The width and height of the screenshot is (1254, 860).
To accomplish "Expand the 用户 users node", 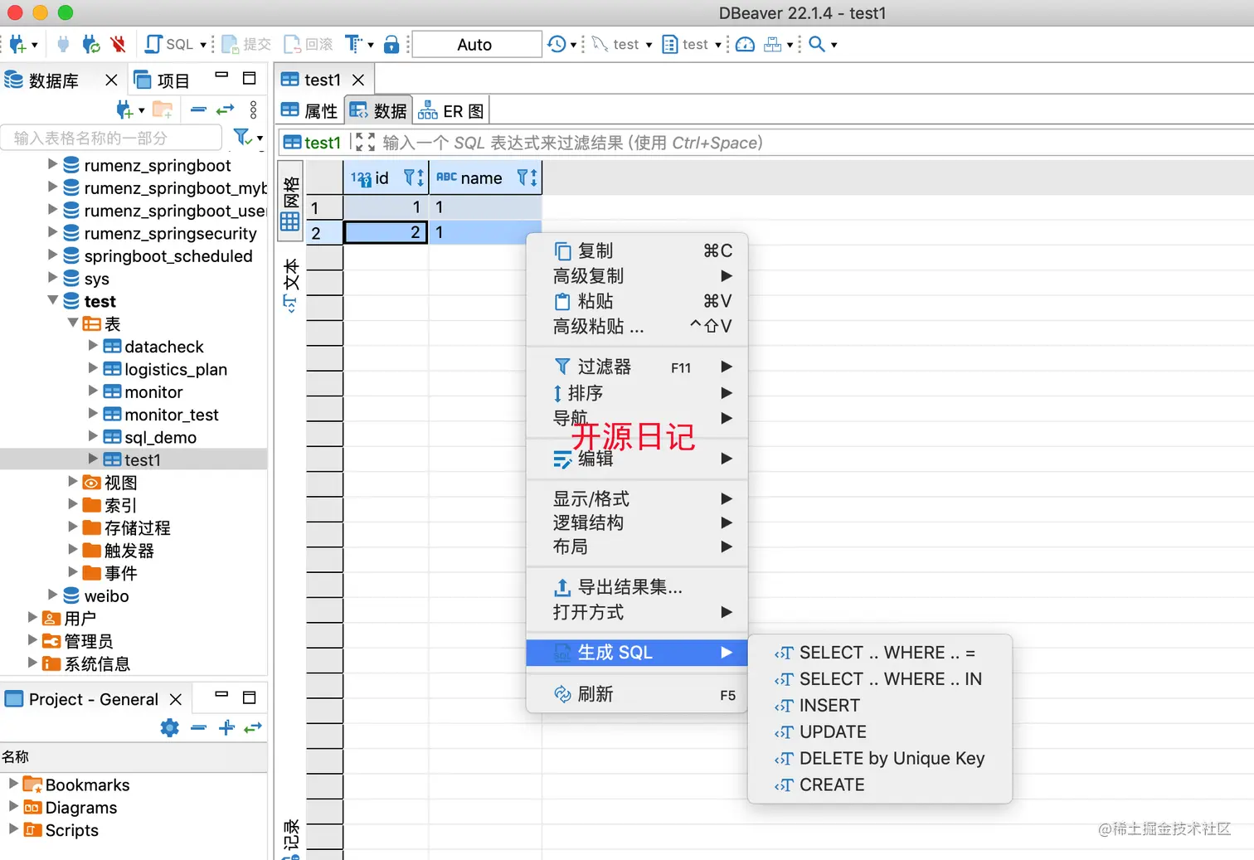I will coord(33,617).
